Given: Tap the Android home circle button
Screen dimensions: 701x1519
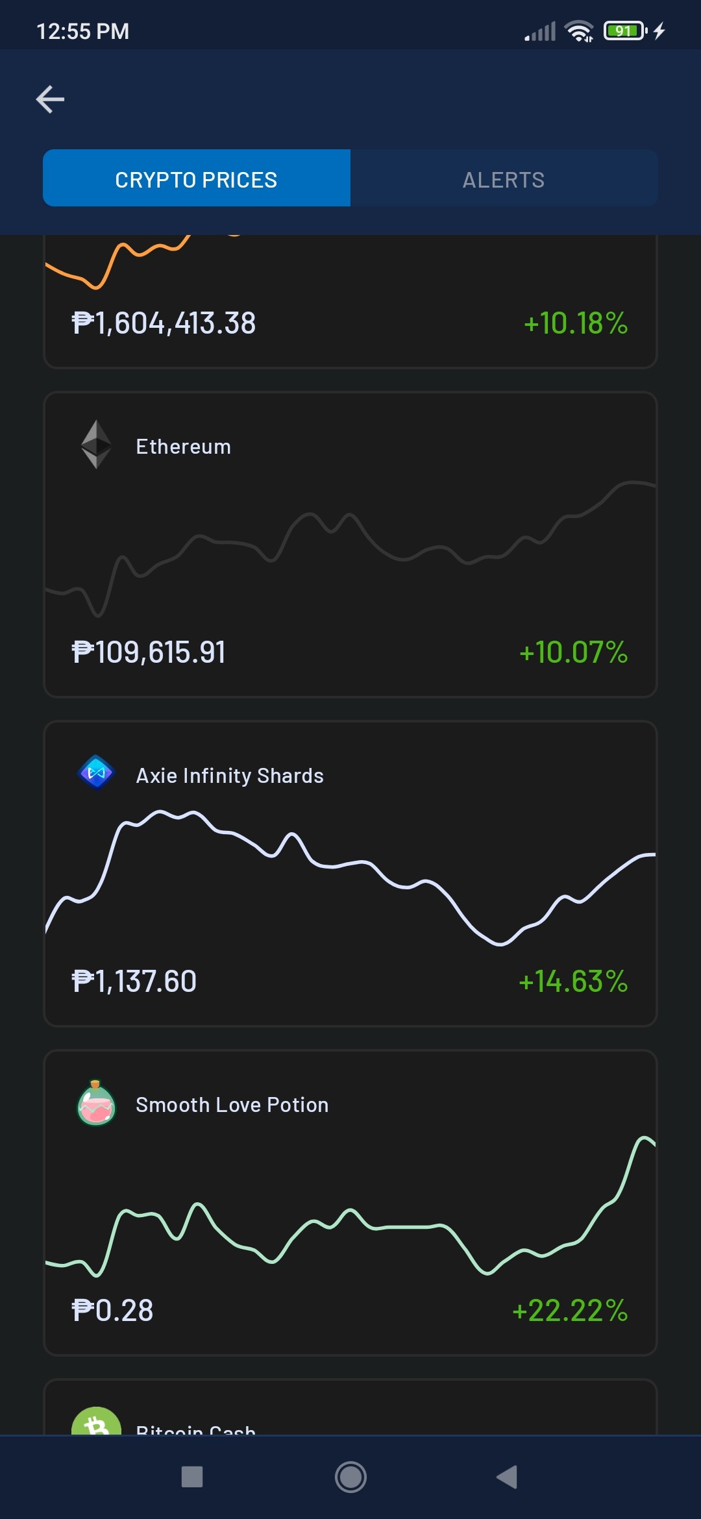Looking at the screenshot, I should point(350,1477).
